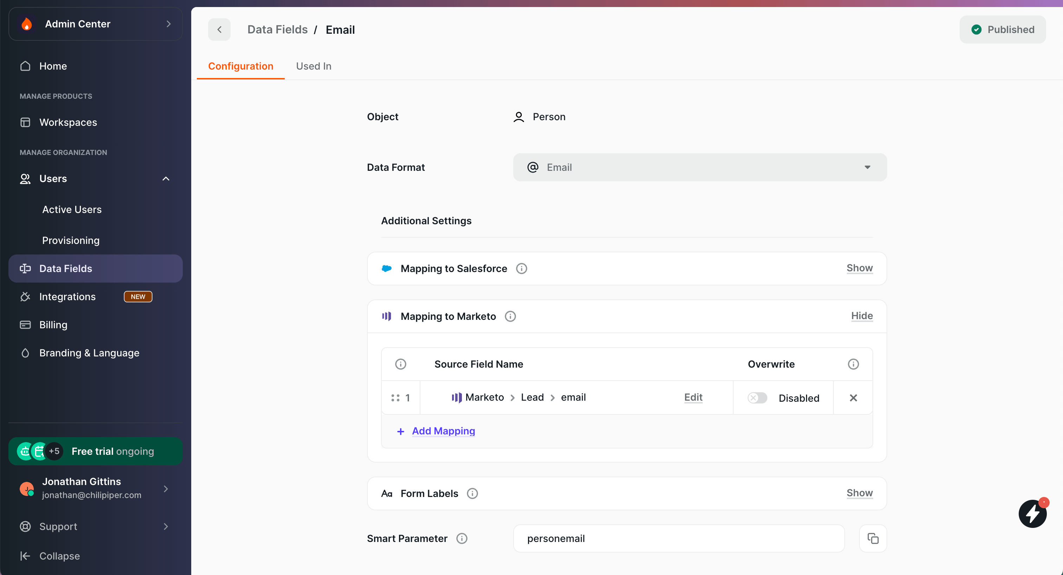Image resolution: width=1063 pixels, height=575 pixels.
Task: Open the Data Format Email dropdown
Action: (700, 167)
